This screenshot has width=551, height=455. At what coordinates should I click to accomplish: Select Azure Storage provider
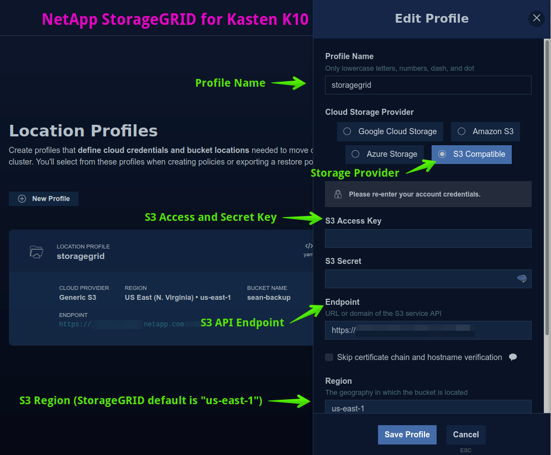[385, 154]
